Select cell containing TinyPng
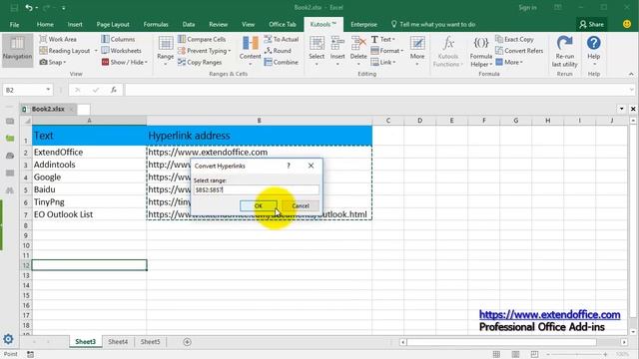 coord(89,201)
